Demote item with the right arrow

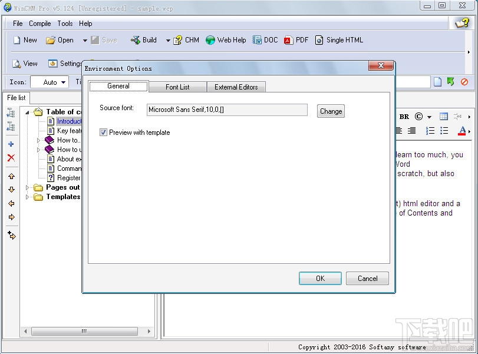coord(11,217)
